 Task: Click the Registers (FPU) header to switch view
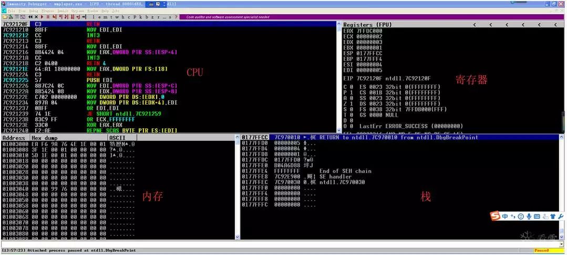tap(367, 25)
